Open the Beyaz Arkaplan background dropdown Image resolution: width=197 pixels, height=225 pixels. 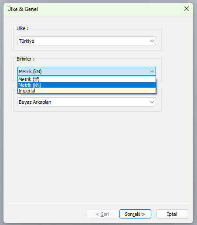87,102
